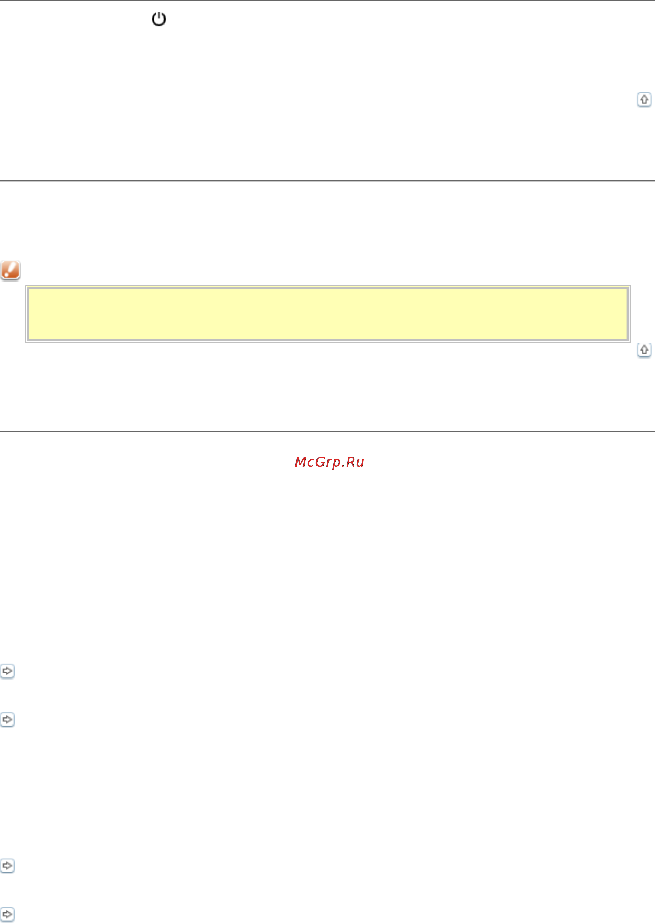The height and width of the screenshot is (923, 655).
Task: Click the power symbol icon
Action: pyautogui.click(x=159, y=19)
